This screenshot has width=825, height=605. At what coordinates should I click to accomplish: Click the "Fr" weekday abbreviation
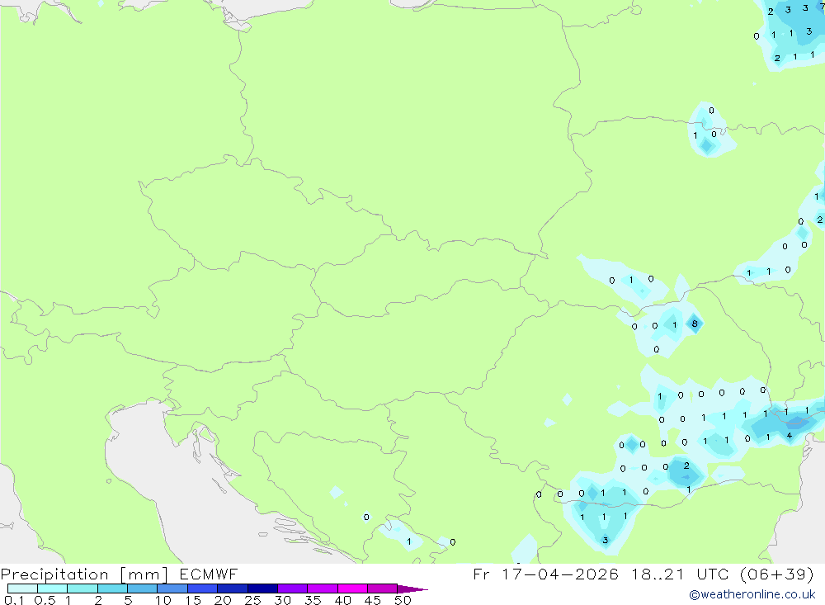click(482, 574)
